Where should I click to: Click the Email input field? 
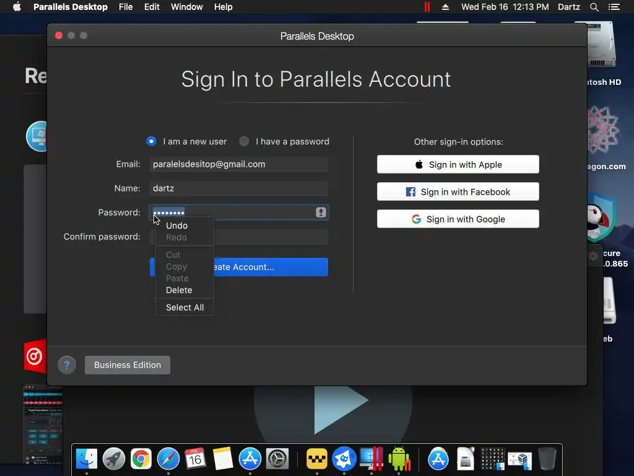pos(238,164)
